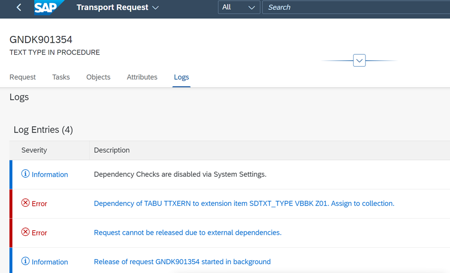Open 'Request cannot be released' error link
This screenshot has height=273, width=450.
188,232
